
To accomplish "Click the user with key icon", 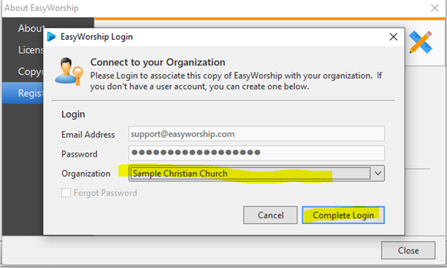I will click(69, 71).
